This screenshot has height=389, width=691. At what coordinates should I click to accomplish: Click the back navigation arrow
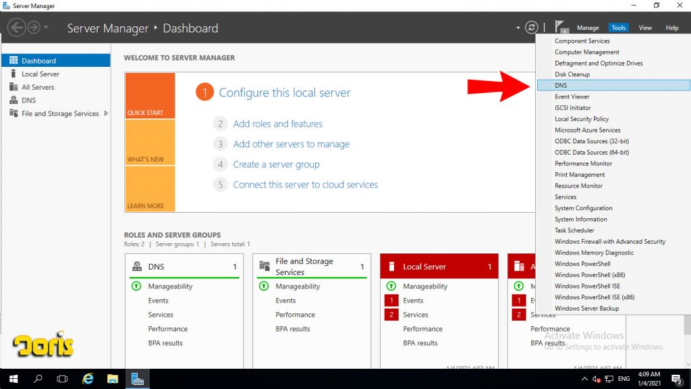click(16, 28)
